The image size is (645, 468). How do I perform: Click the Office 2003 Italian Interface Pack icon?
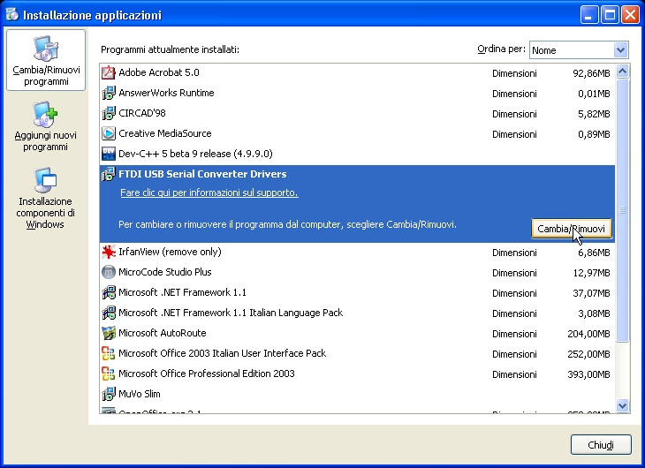pyautogui.click(x=109, y=353)
